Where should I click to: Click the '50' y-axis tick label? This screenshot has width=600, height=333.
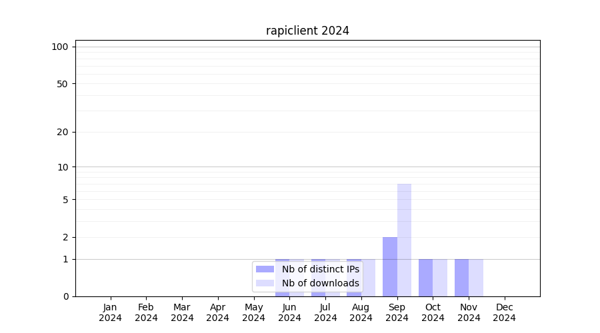63,84
